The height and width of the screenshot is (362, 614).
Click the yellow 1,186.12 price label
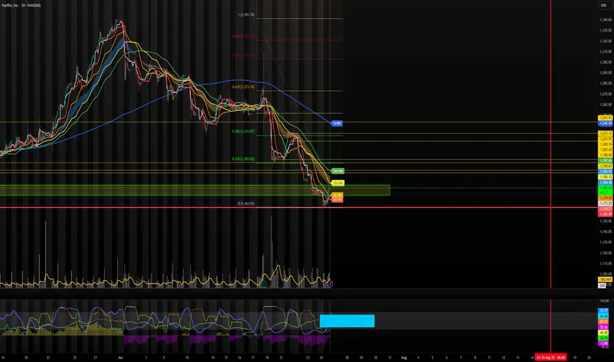605,177
